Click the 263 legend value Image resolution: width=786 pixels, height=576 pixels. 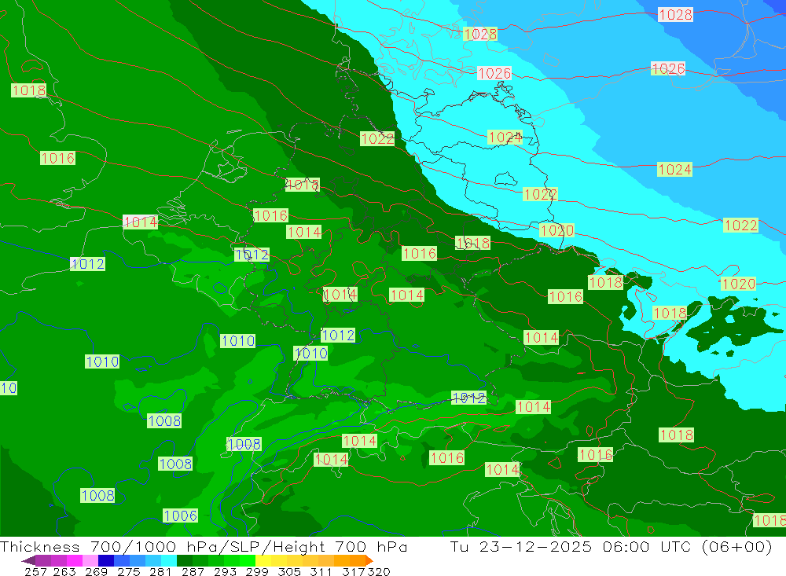tap(64, 571)
